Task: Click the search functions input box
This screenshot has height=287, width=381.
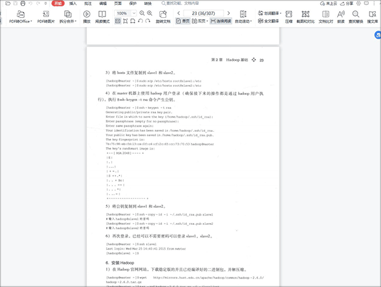Action: click(180, 3)
